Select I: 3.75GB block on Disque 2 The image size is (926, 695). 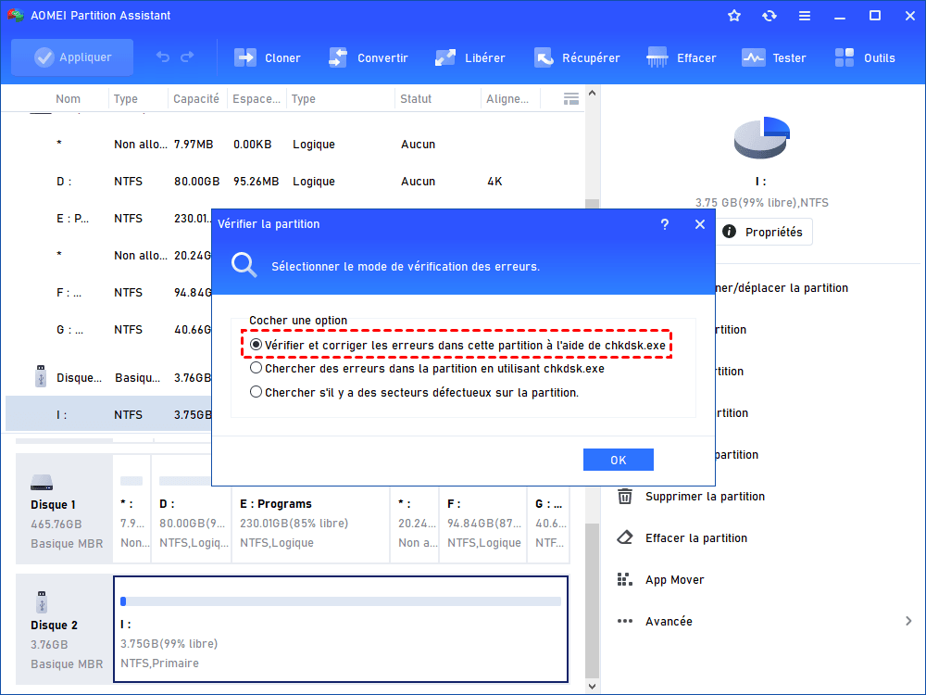tap(341, 629)
